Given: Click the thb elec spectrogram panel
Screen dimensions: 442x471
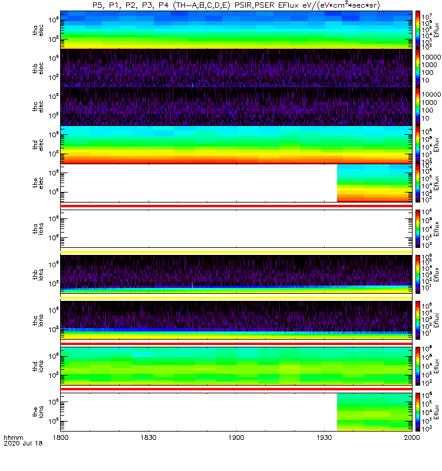Looking at the screenshot, I should pyautogui.click(x=236, y=68).
